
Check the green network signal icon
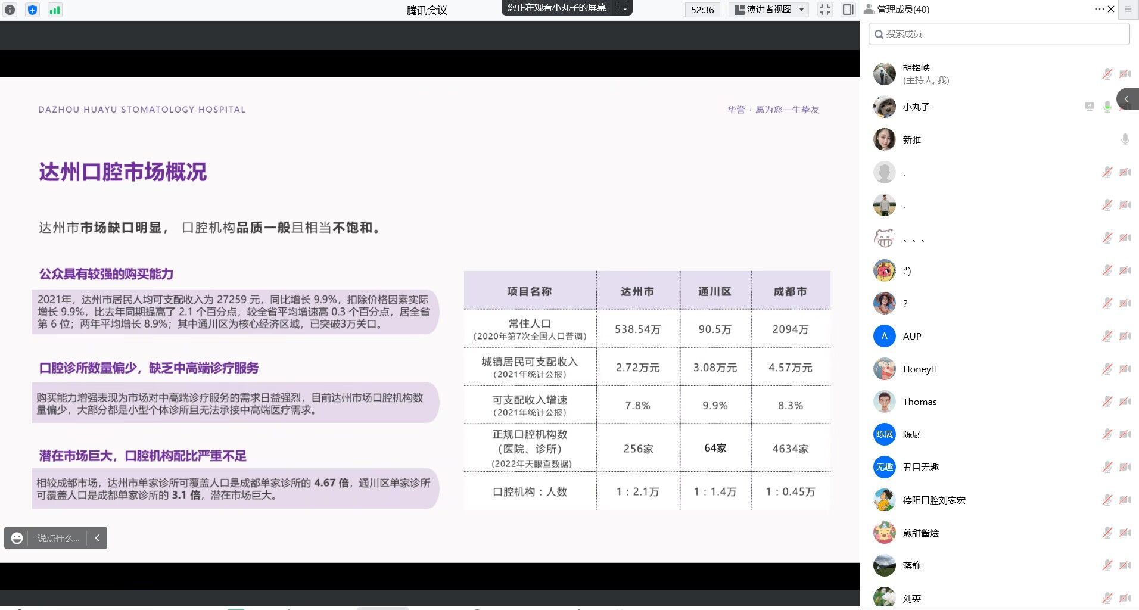pyautogui.click(x=55, y=10)
